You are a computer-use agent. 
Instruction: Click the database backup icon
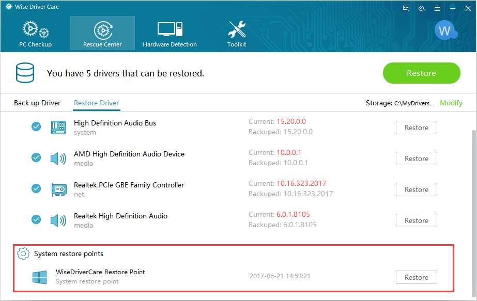[25, 73]
